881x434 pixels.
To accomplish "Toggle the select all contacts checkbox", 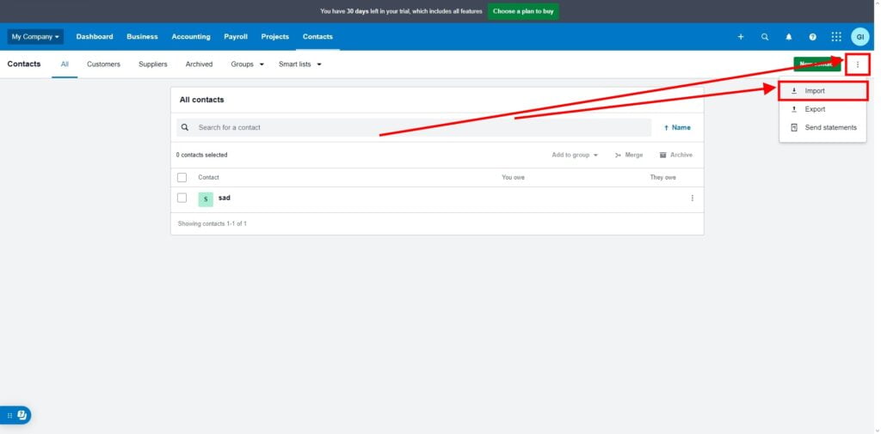I will click(182, 177).
